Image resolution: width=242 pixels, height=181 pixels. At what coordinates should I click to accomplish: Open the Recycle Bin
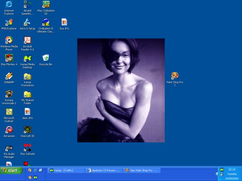tap(46, 58)
